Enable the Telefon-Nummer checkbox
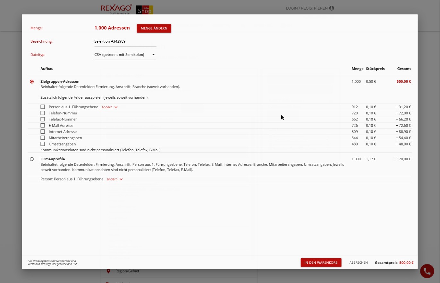The width and height of the screenshot is (440, 283). pos(43,113)
